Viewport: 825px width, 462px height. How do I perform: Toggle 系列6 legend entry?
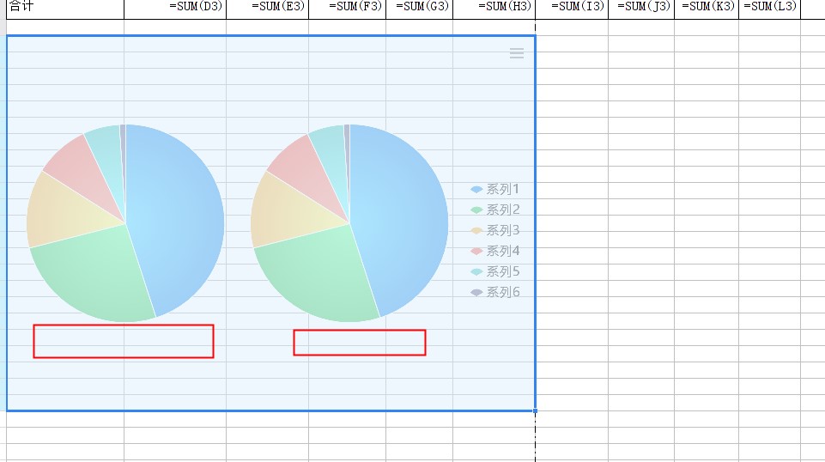pyautogui.click(x=495, y=292)
